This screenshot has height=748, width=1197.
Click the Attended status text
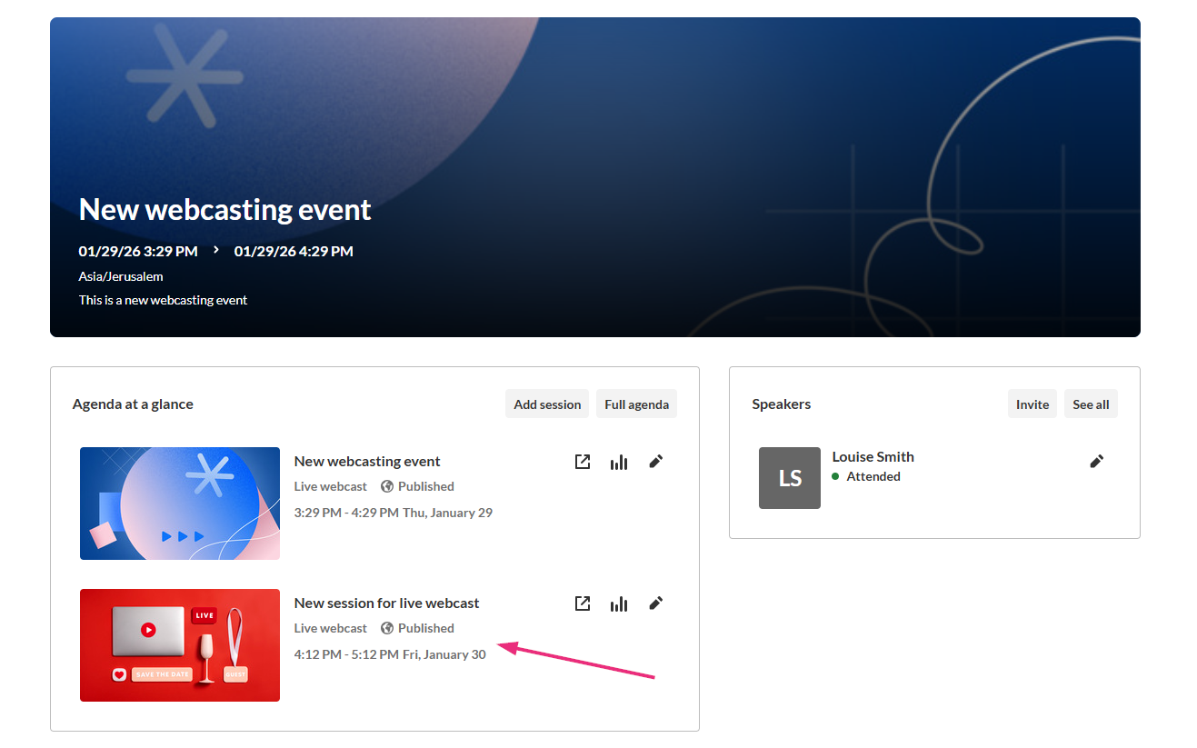click(873, 476)
